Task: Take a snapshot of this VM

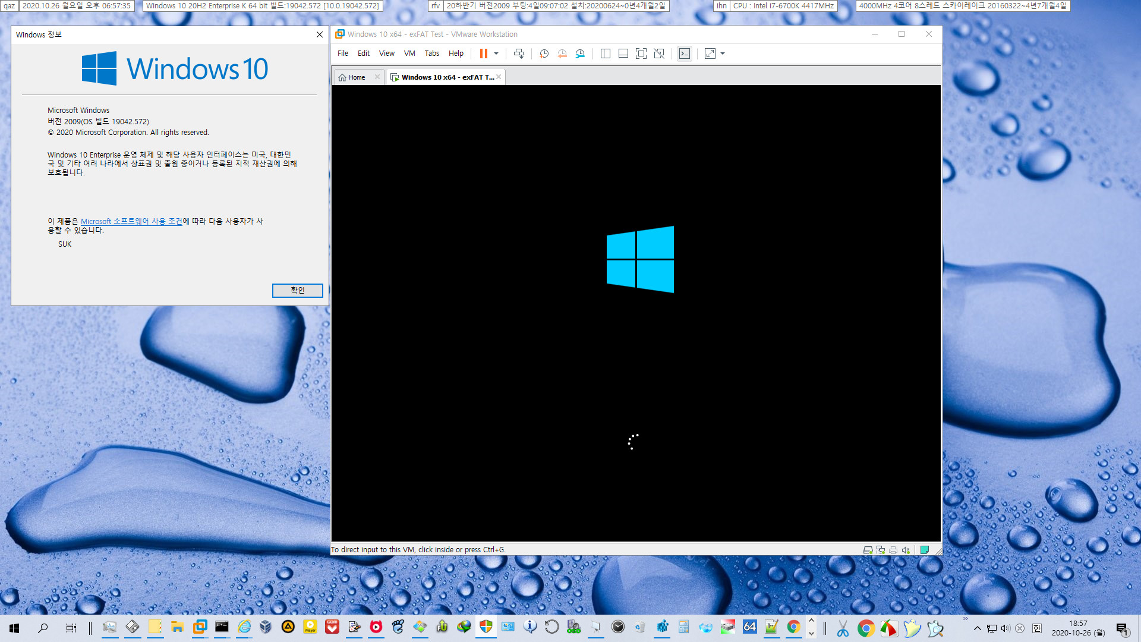Action: tap(544, 53)
